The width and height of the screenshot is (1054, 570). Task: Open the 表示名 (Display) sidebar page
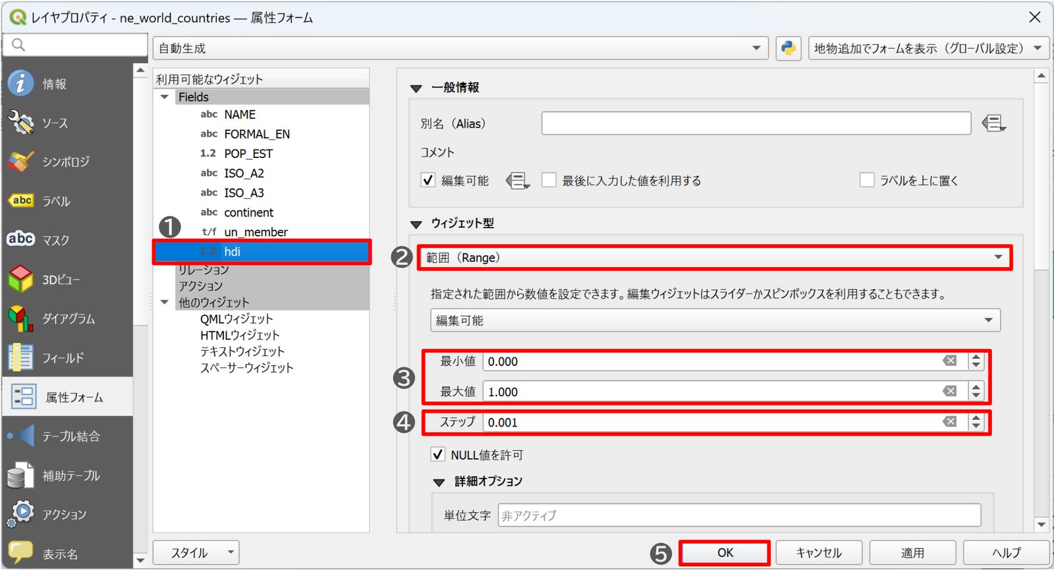[67, 554]
